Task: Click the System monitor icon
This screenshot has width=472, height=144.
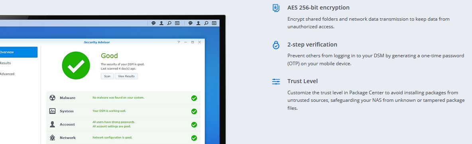Action: point(52,111)
